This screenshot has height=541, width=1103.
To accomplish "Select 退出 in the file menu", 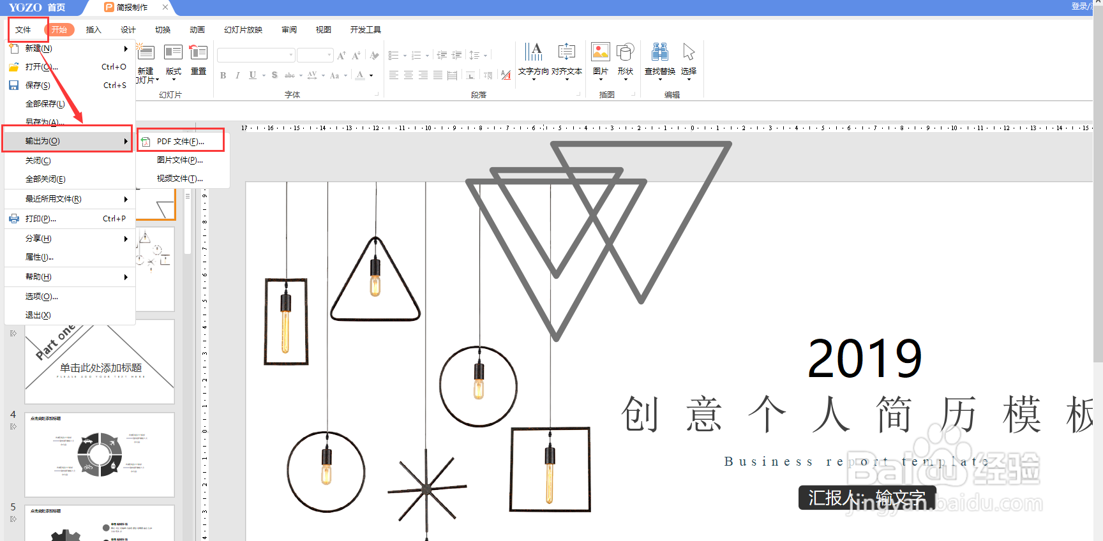I will [69, 315].
